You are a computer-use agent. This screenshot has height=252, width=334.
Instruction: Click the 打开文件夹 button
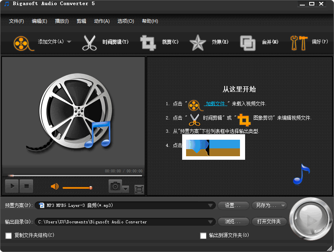[269, 222]
